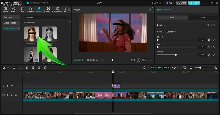220x115 pixels.
Task: Click the delete clip trash icon
Action: tap(45, 68)
